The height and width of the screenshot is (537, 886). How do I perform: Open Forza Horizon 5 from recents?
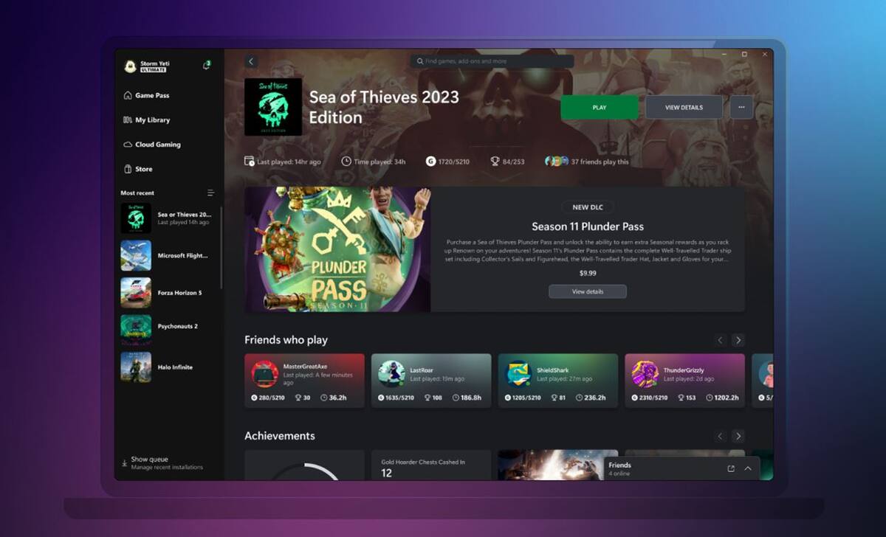coord(168,293)
